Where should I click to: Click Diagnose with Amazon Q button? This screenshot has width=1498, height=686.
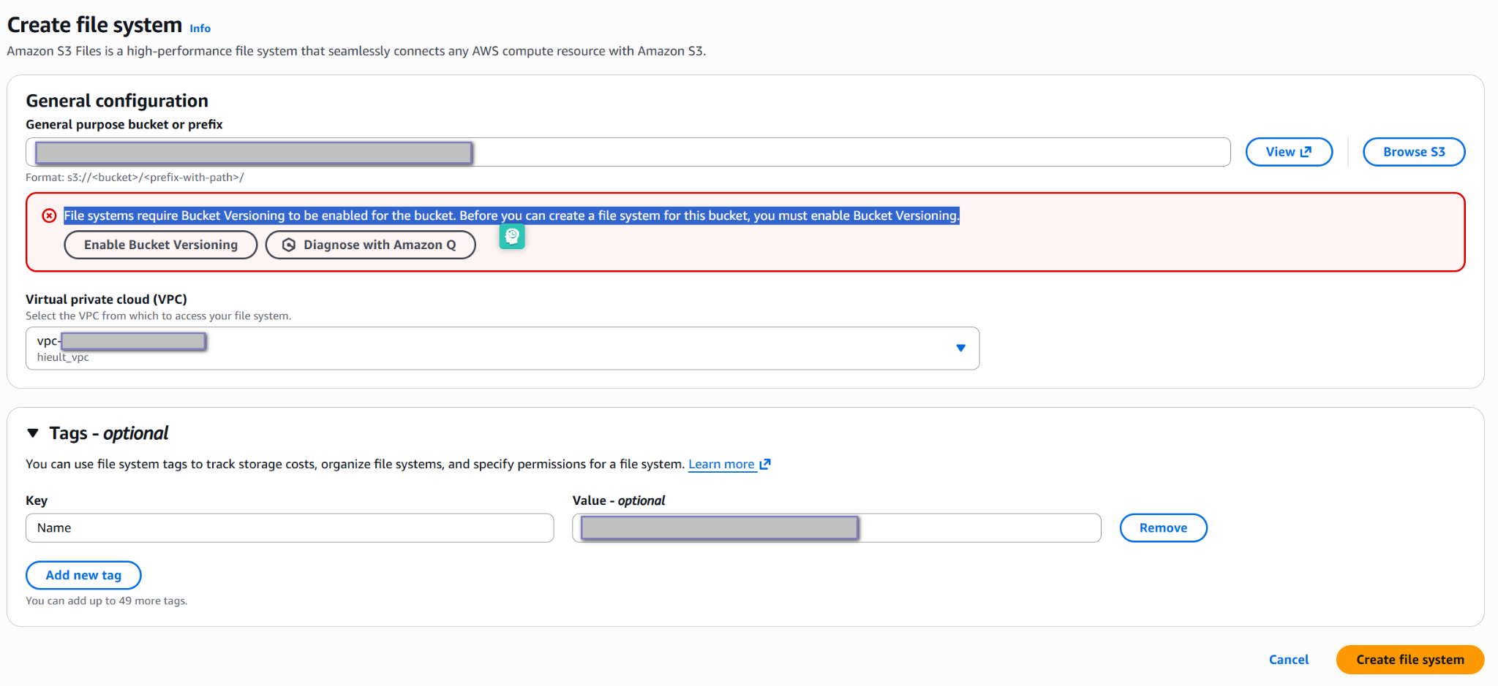(x=370, y=245)
